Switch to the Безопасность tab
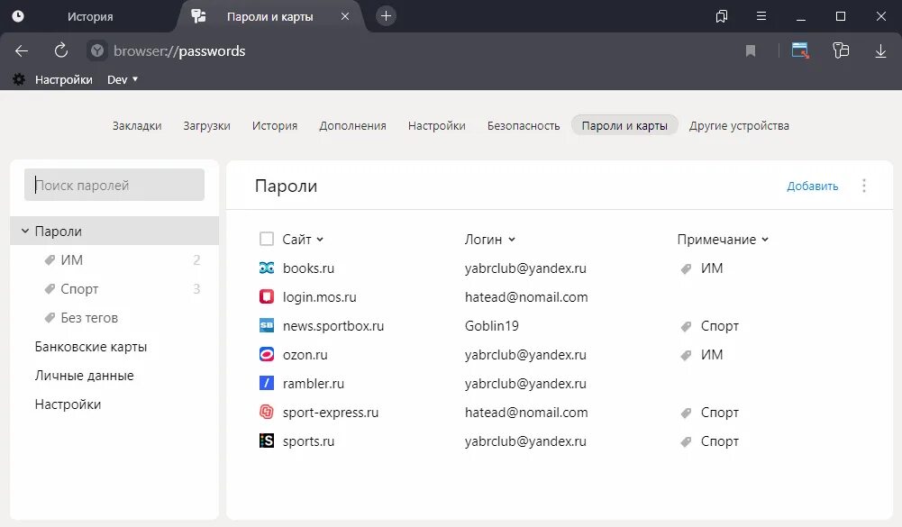902x527 pixels. point(524,126)
